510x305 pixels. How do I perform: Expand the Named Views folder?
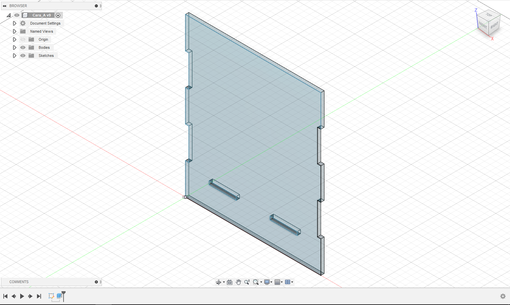coord(14,31)
